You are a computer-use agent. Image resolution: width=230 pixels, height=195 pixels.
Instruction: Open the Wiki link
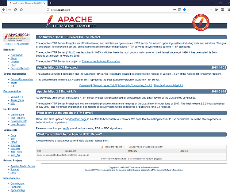(13, 103)
